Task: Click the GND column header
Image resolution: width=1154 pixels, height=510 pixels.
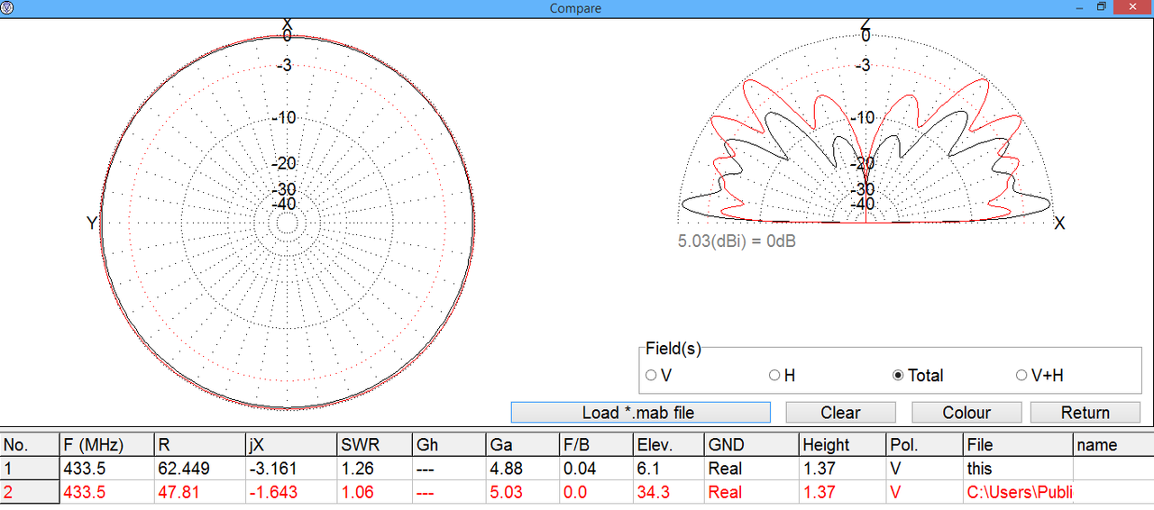Action: click(752, 445)
